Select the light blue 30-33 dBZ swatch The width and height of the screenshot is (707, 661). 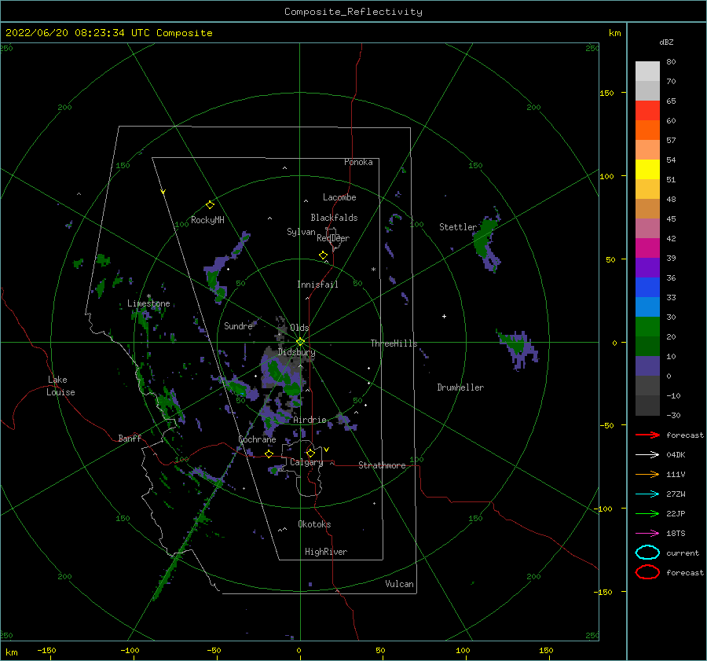[647, 307]
